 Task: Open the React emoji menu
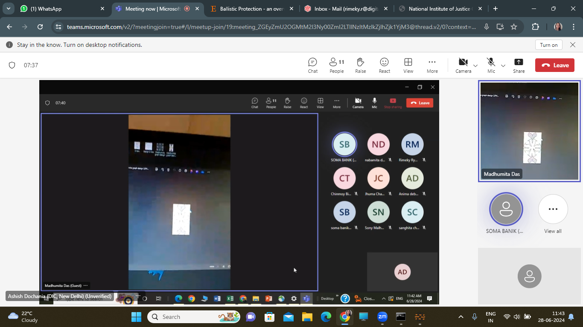[385, 66]
